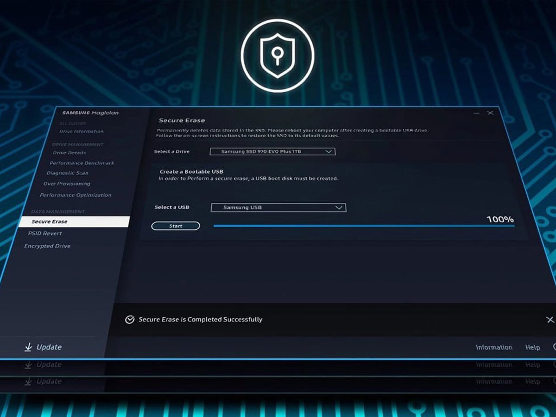Dismiss the Secure Erase completed notification
556x417 pixels.
pyautogui.click(x=550, y=320)
